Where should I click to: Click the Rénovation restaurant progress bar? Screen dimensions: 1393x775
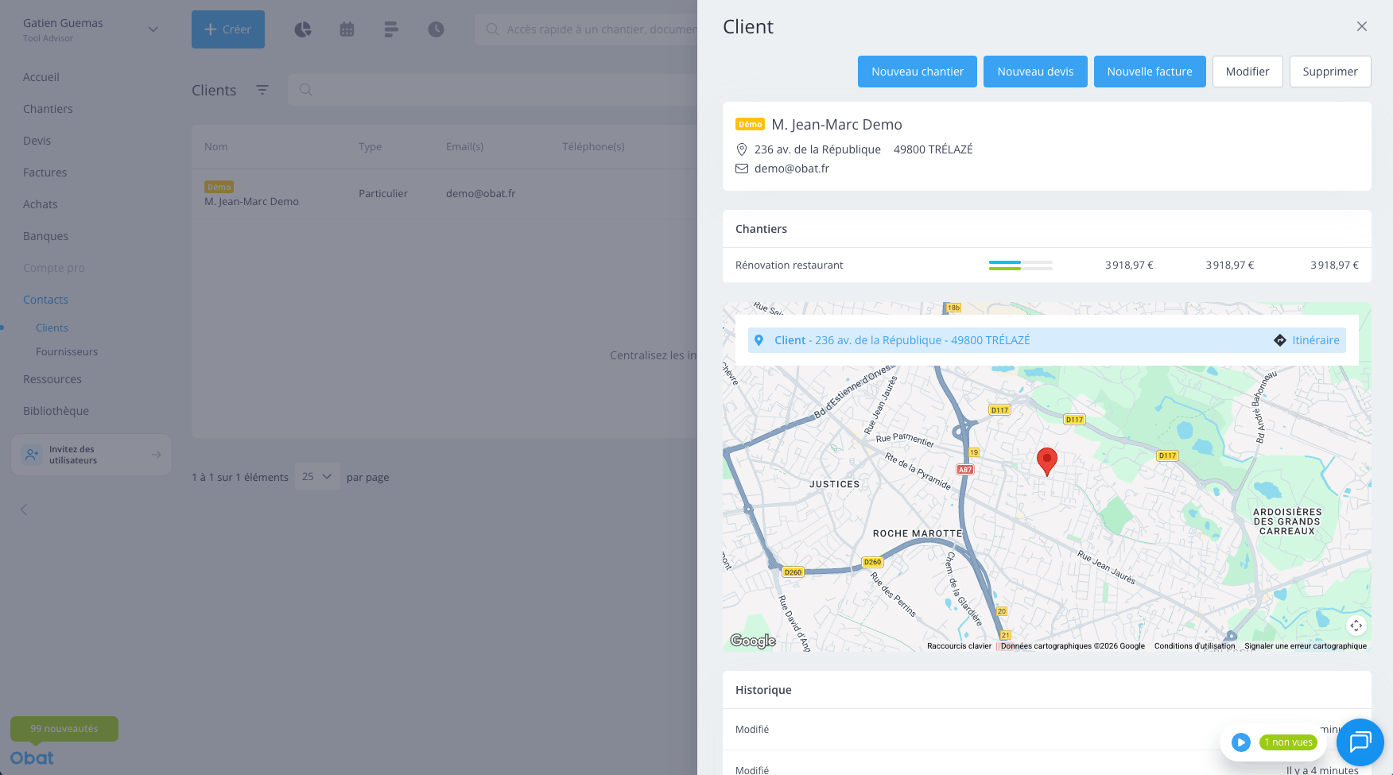1021,265
